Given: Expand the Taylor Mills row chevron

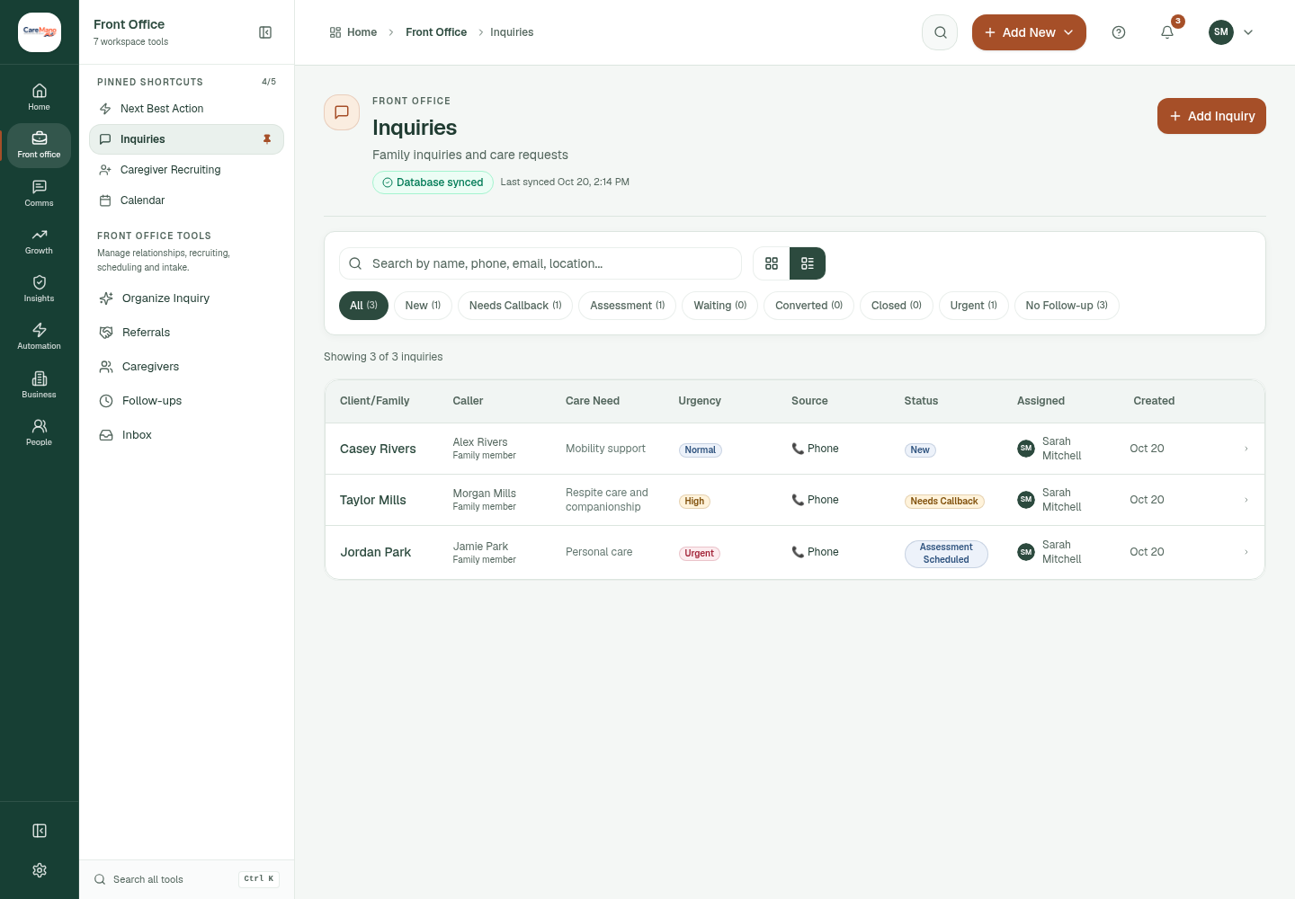Looking at the screenshot, I should coord(1246,500).
